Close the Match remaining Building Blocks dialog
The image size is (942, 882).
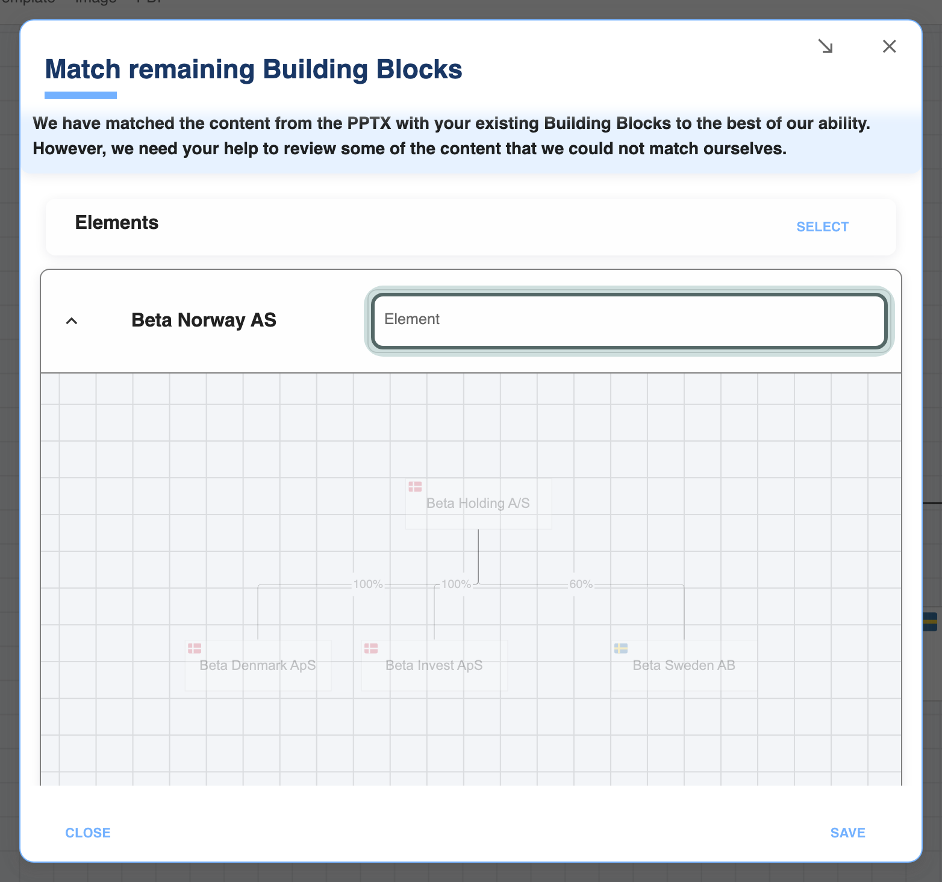pyautogui.click(x=889, y=46)
